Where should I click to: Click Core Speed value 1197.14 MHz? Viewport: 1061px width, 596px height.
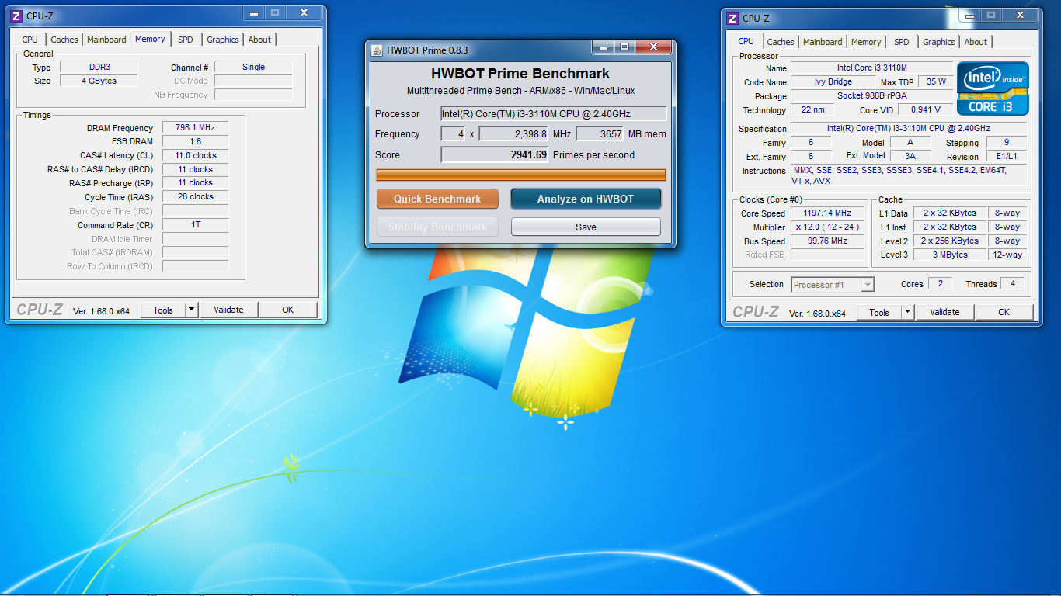click(828, 213)
